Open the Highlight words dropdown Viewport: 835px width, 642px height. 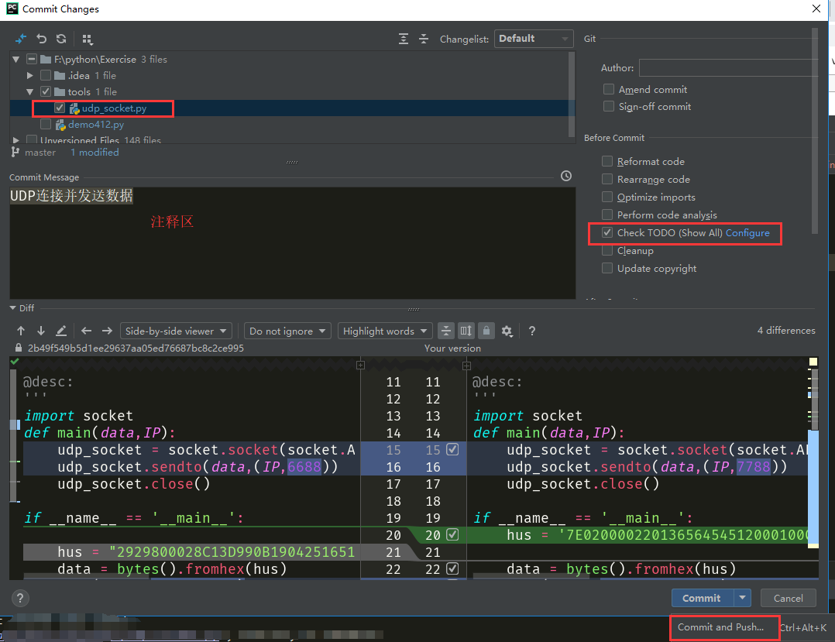[x=386, y=331]
